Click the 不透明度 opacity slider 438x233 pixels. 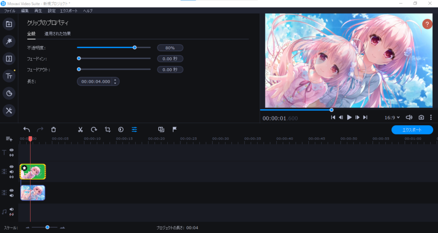coord(114,47)
